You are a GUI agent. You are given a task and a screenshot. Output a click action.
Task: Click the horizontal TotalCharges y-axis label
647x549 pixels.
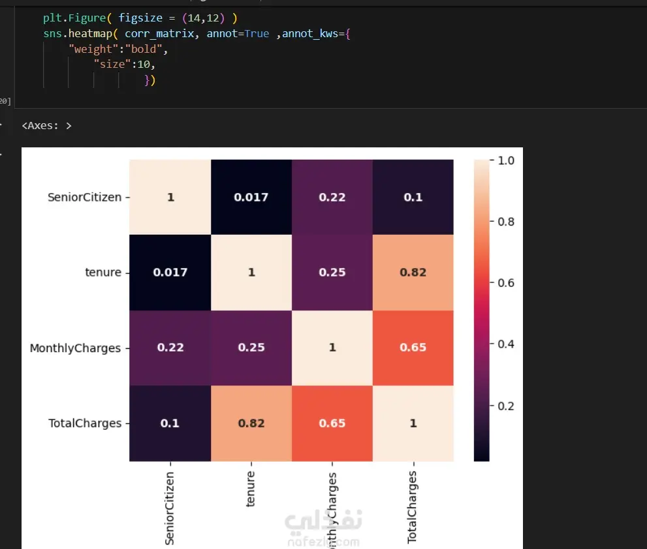click(x=85, y=423)
